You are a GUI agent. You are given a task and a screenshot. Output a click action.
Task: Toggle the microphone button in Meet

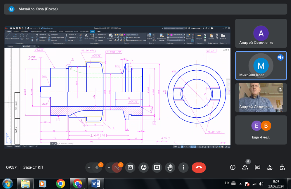pos(97,167)
